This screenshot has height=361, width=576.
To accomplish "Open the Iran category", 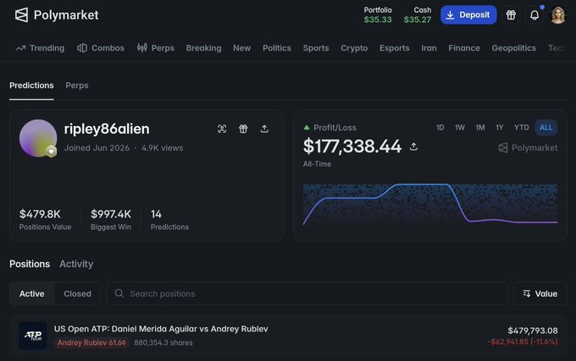I will coord(429,48).
